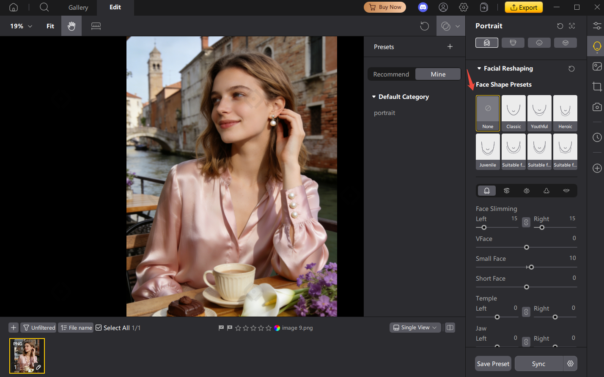Collapse the Default Category preset group

(374, 96)
